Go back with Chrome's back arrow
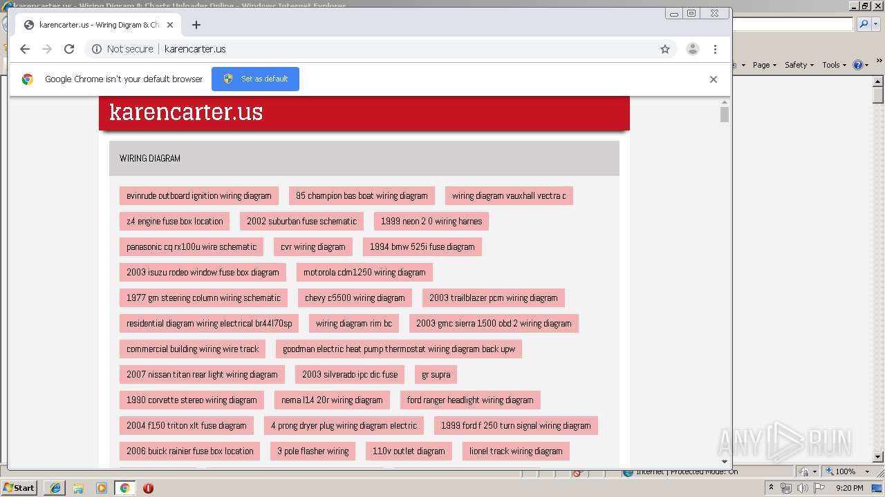885x497 pixels. 25,49
